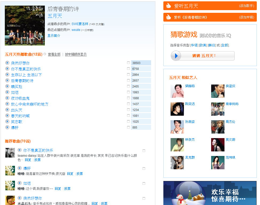Open teamo daisy's avatar image
The image size is (260, 205).
(10, 153)
